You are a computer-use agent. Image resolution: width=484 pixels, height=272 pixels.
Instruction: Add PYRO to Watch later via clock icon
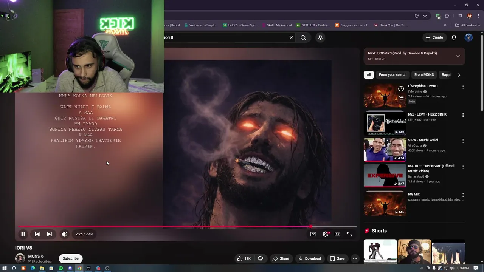(x=401, y=89)
